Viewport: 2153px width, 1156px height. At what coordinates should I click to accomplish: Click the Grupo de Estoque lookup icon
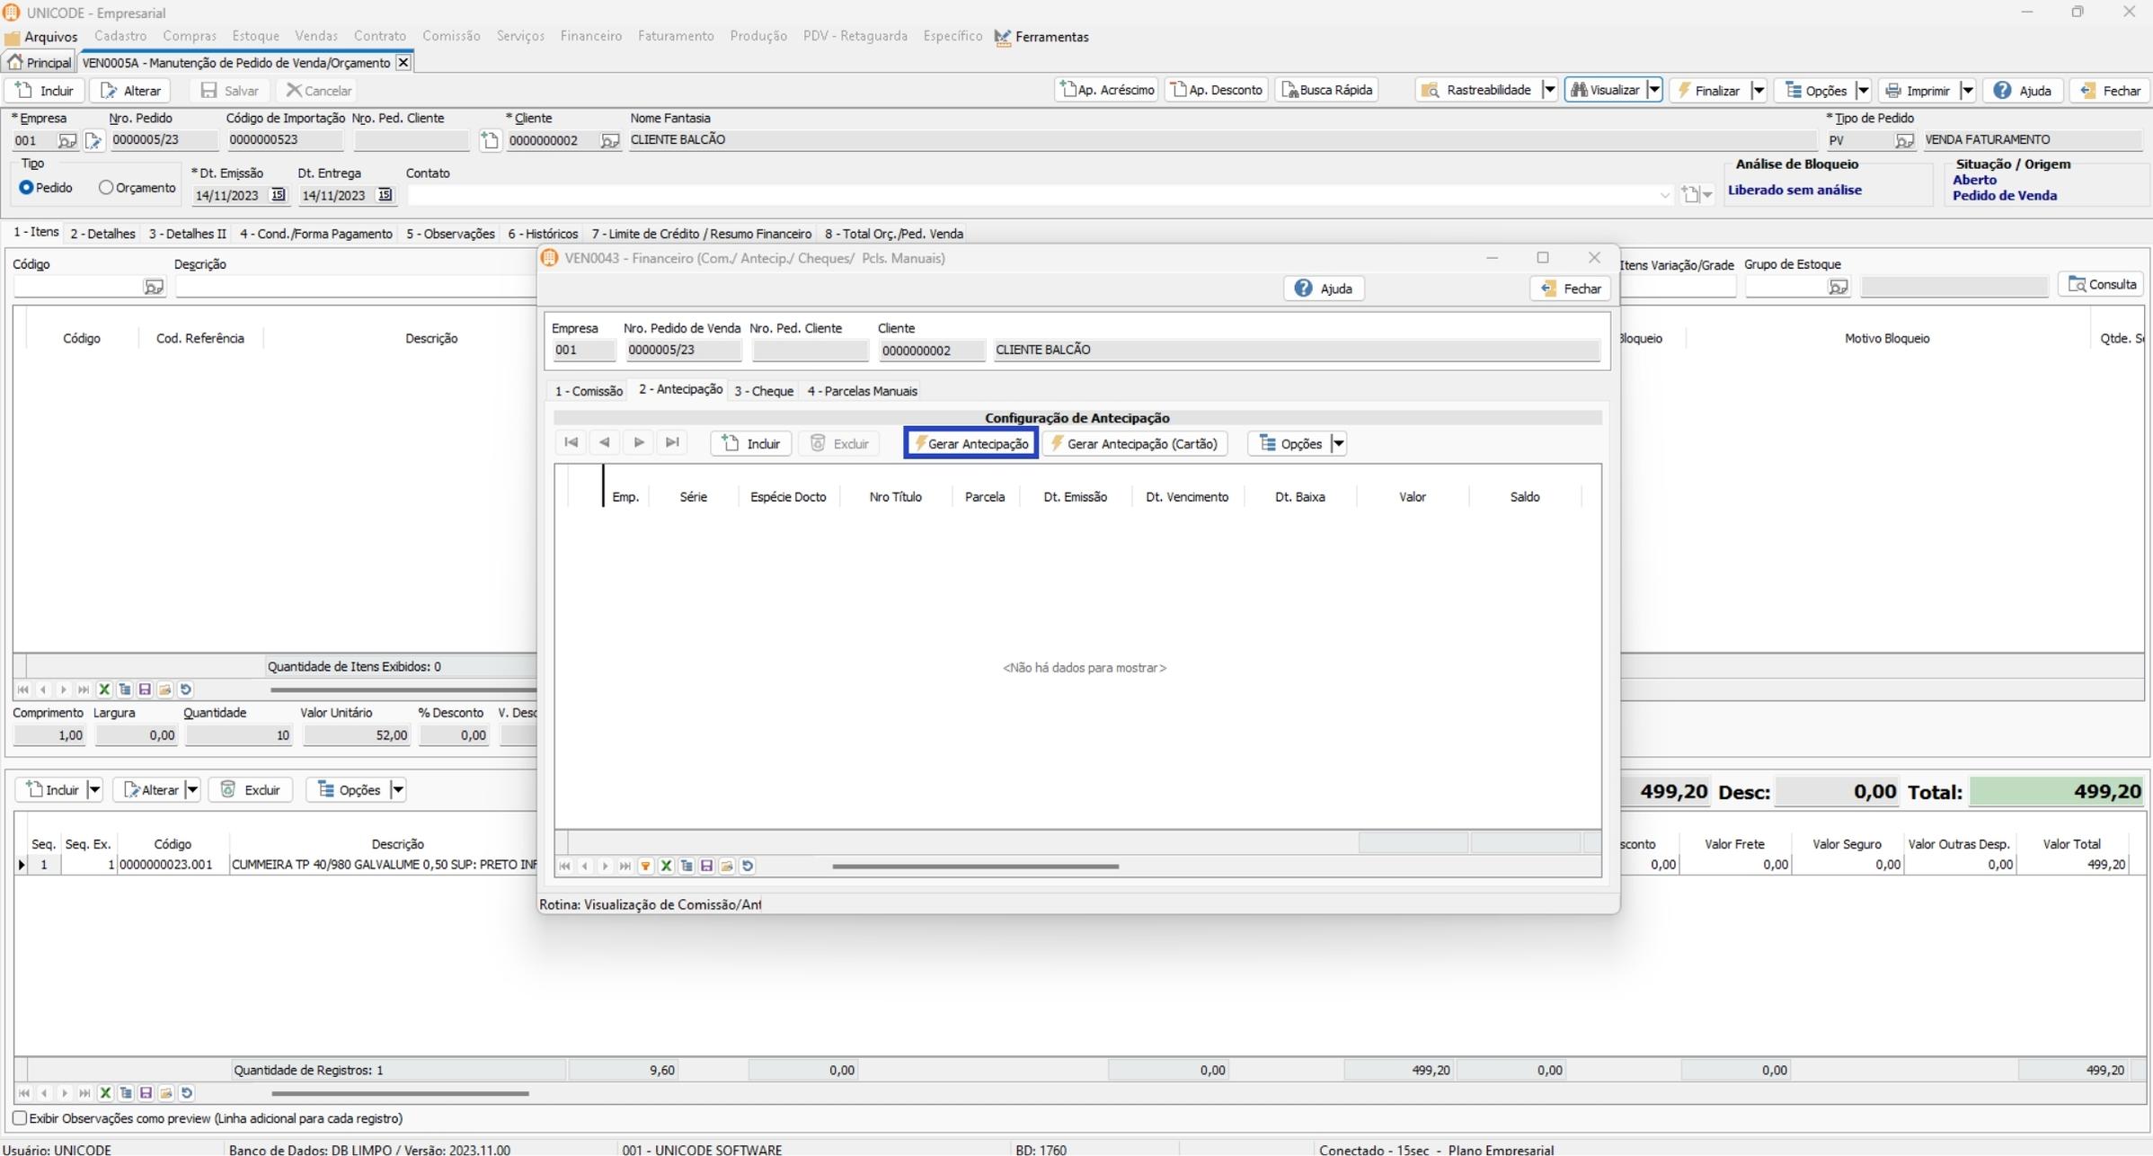tap(1838, 287)
